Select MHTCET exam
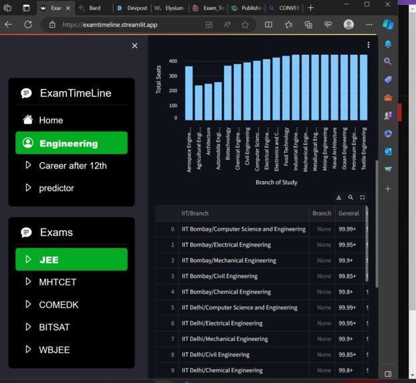Viewport: 416px width, 383px height. point(72,282)
